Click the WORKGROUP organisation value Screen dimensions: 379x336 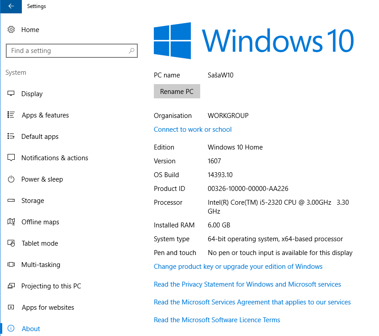[228, 116]
